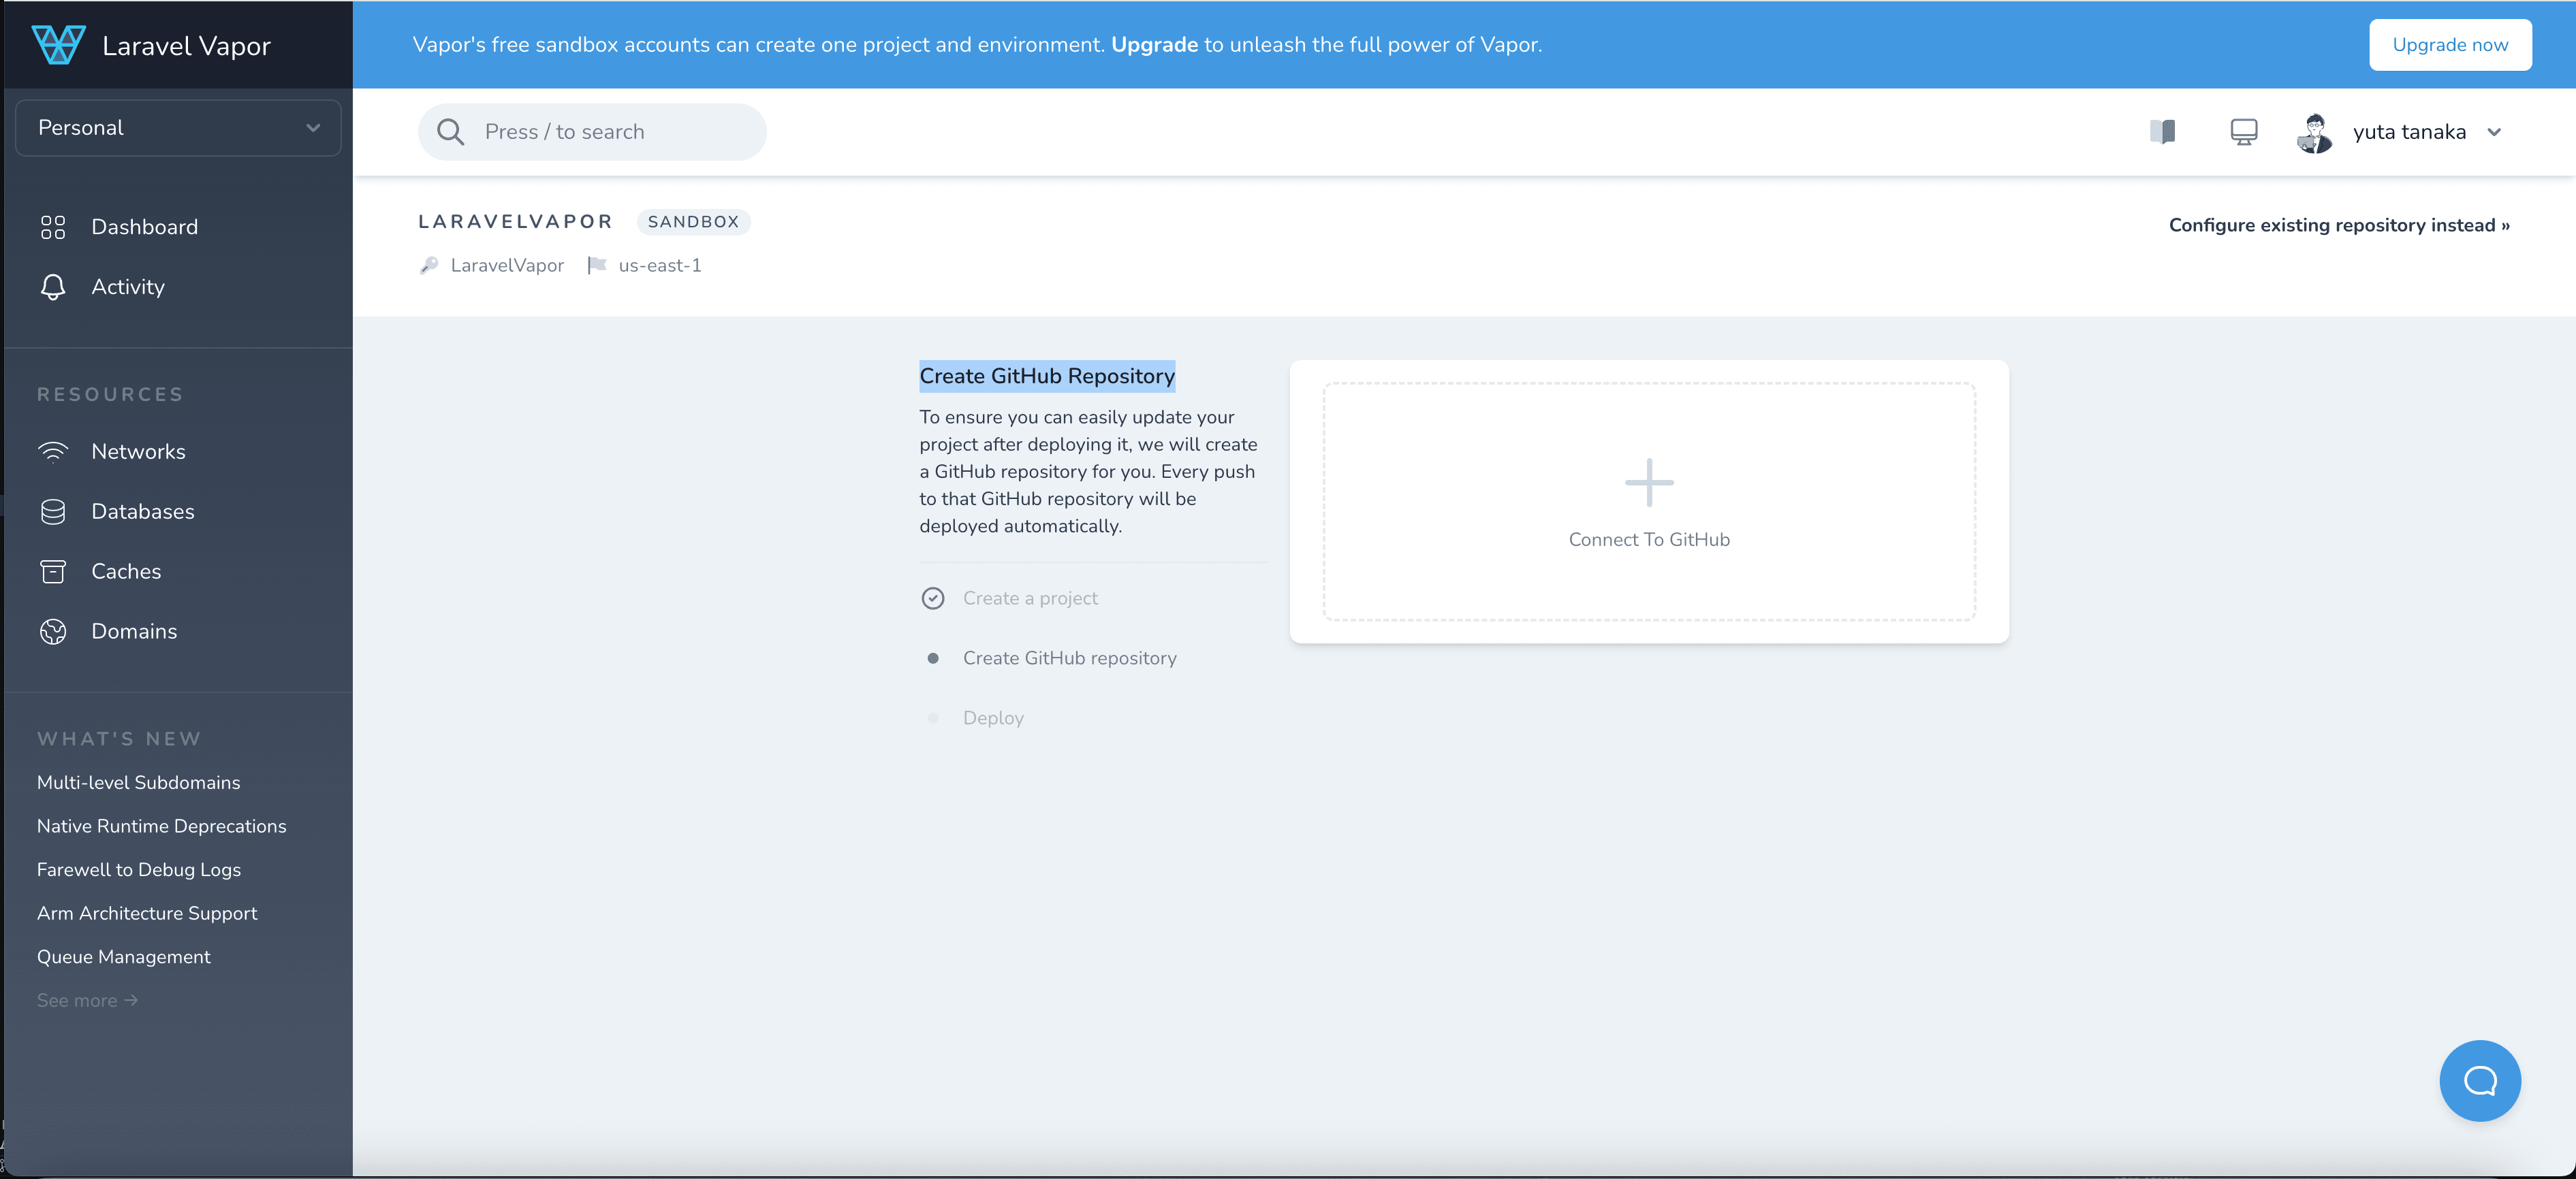2576x1179 pixels.
Task: Click the monitor display icon in header
Action: pos(2244,132)
